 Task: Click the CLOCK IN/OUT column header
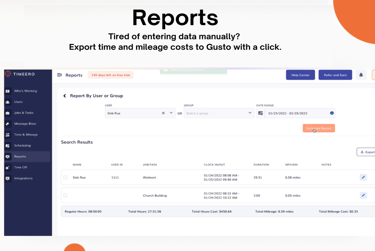(x=214, y=165)
